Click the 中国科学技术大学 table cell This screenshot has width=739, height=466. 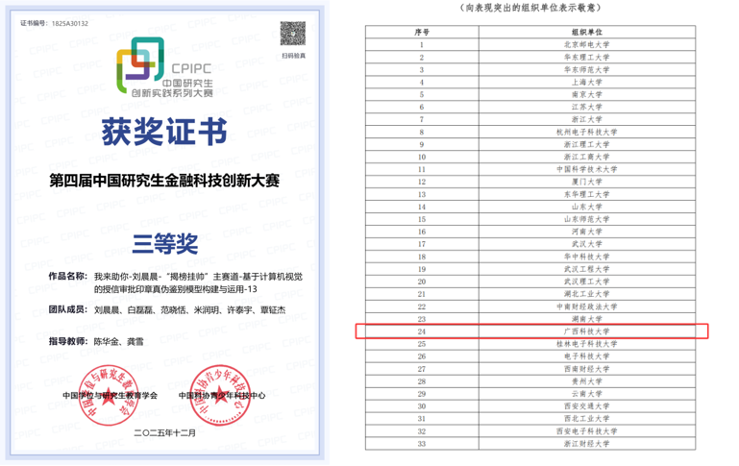pos(585,169)
